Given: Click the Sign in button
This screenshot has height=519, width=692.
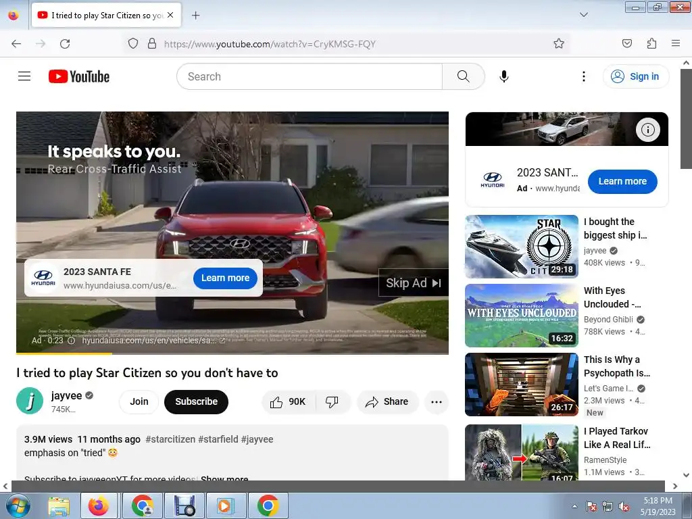Looking at the screenshot, I should pyautogui.click(x=636, y=76).
